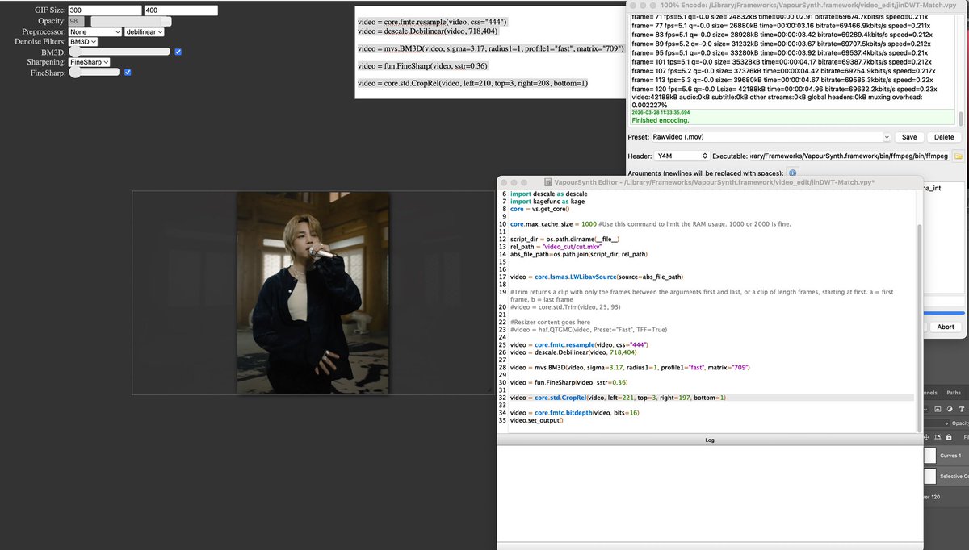Screen dimensions: 969x550
Task: Click the type layer filter (T) icon
Action: (962, 409)
